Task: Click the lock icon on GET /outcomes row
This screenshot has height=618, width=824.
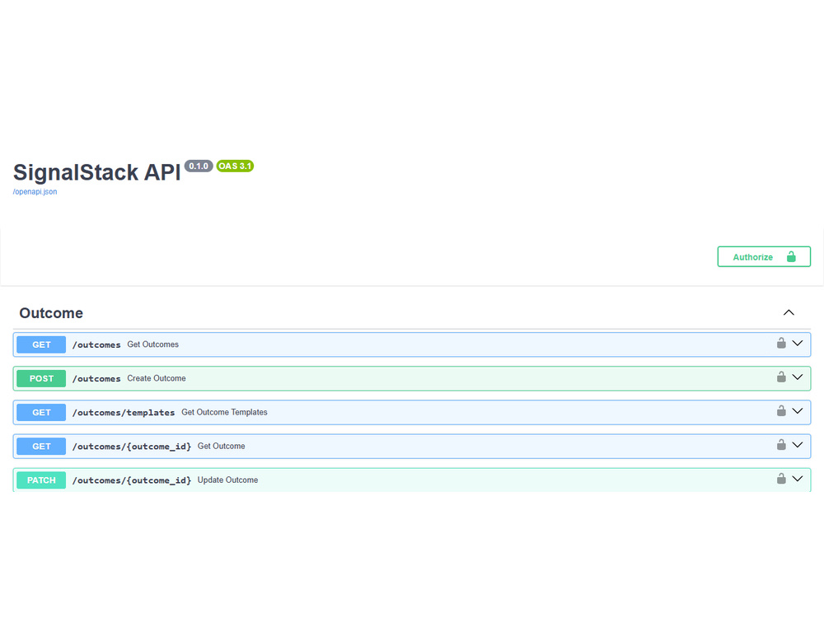Action: click(x=781, y=343)
